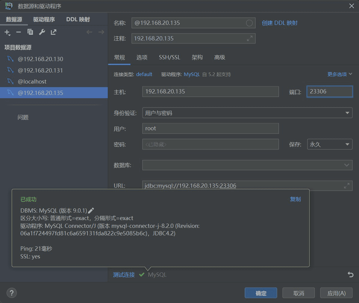359x303 pixels.
Task: Duplicate the selected data source icon
Action: (x=30, y=32)
